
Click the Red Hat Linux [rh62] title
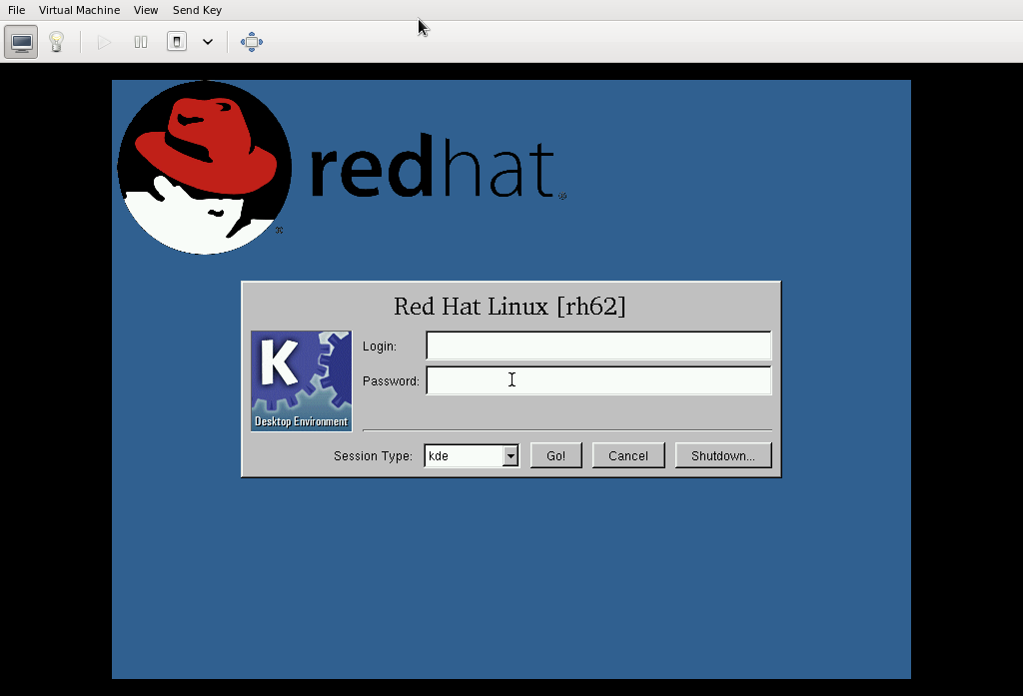pos(510,307)
